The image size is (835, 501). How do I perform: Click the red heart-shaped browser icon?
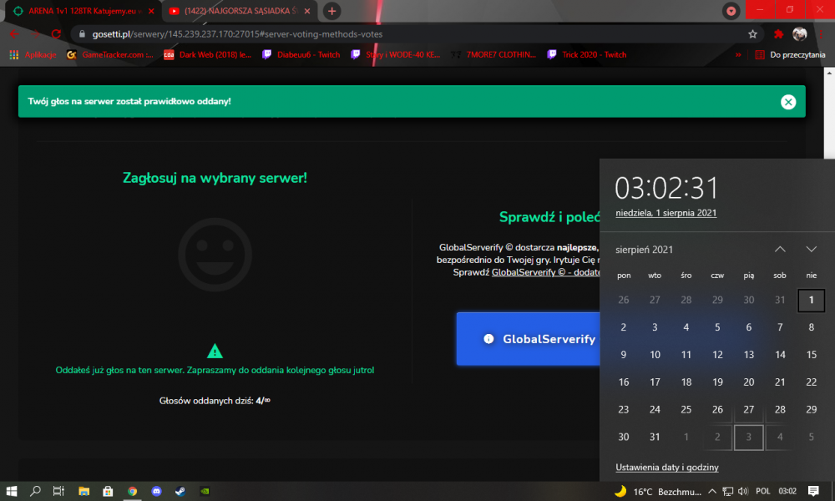tap(731, 11)
